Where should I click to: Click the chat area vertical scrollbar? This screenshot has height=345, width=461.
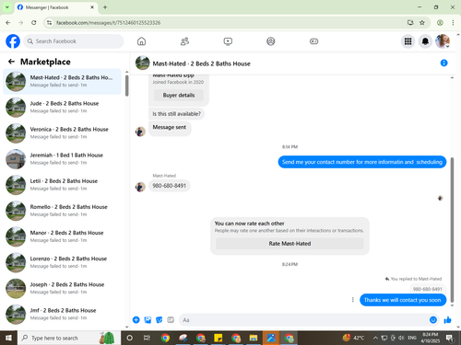point(452,230)
